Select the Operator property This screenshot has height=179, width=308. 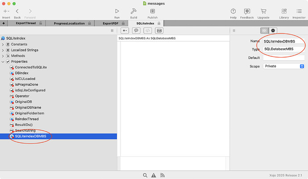[x=58, y=96]
